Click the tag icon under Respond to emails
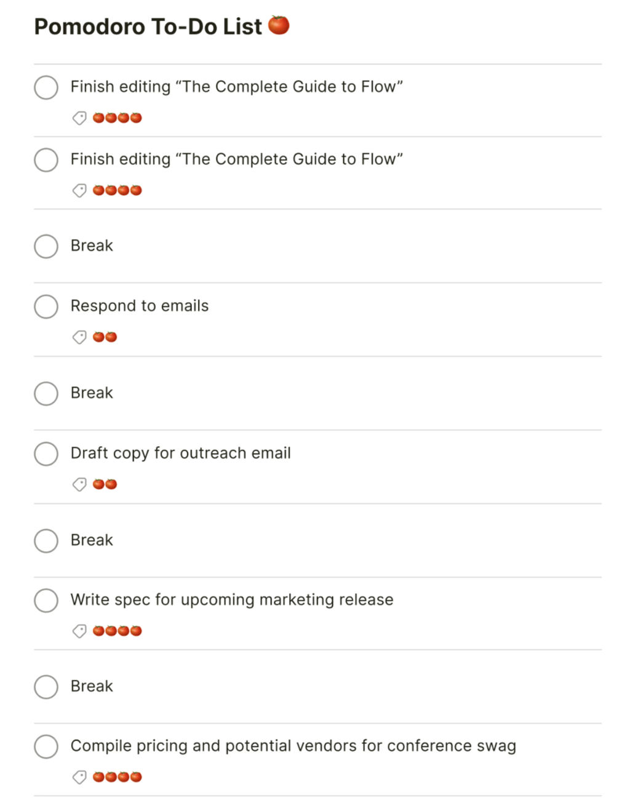 (x=79, y=337)
